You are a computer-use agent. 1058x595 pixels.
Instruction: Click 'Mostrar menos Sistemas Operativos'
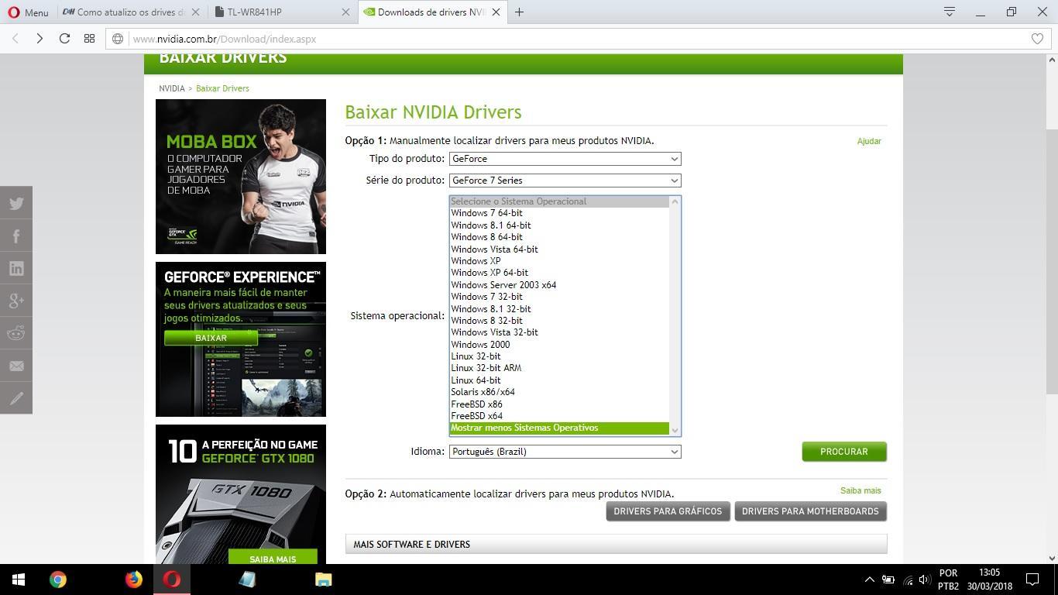click(559, 428)
